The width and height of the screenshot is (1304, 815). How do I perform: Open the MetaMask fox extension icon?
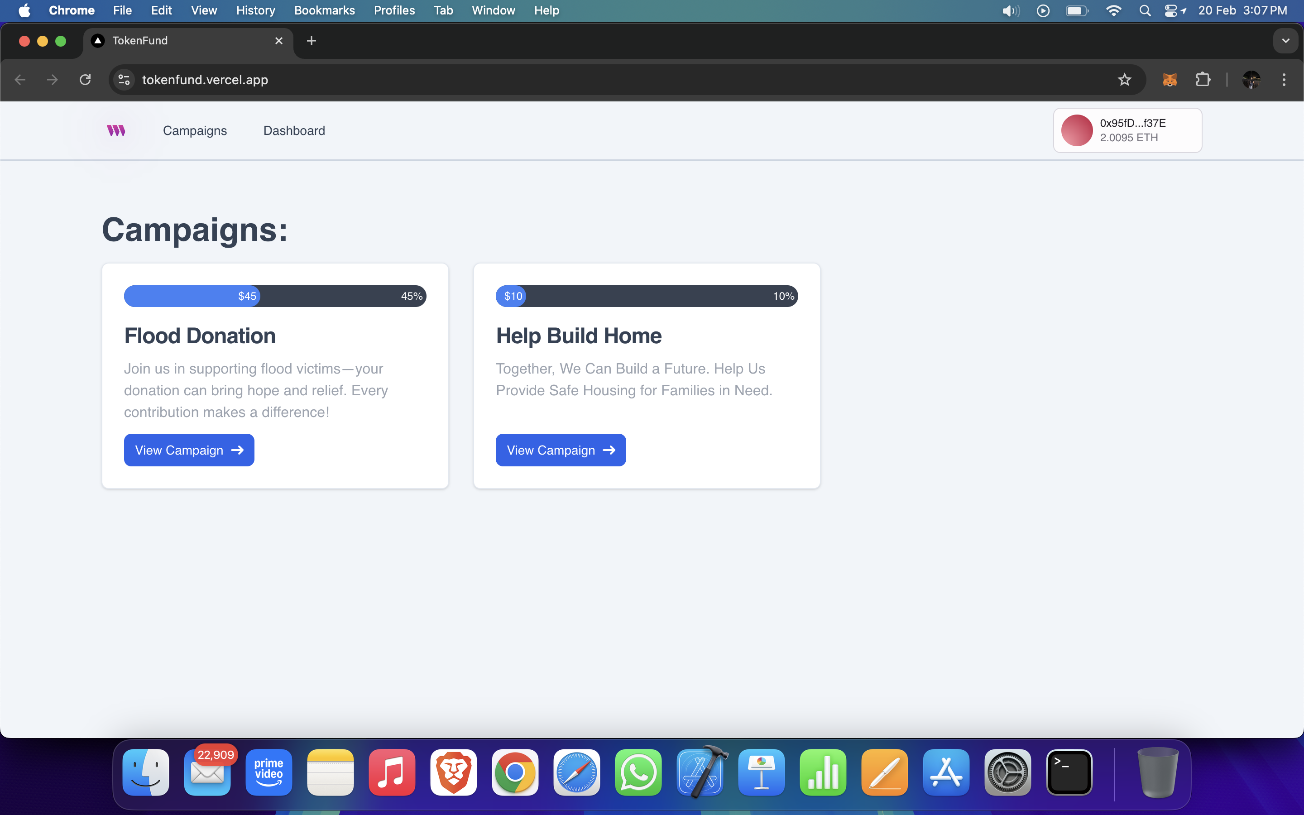pyautogui.click(x=1169, y=80)
